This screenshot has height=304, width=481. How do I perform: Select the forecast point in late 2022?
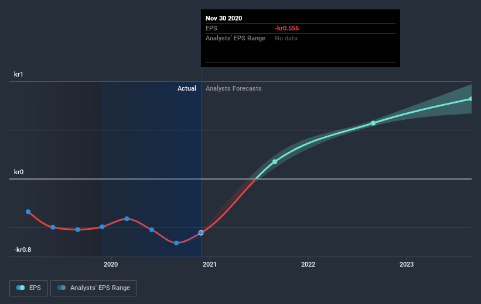(x=373, y=123)
